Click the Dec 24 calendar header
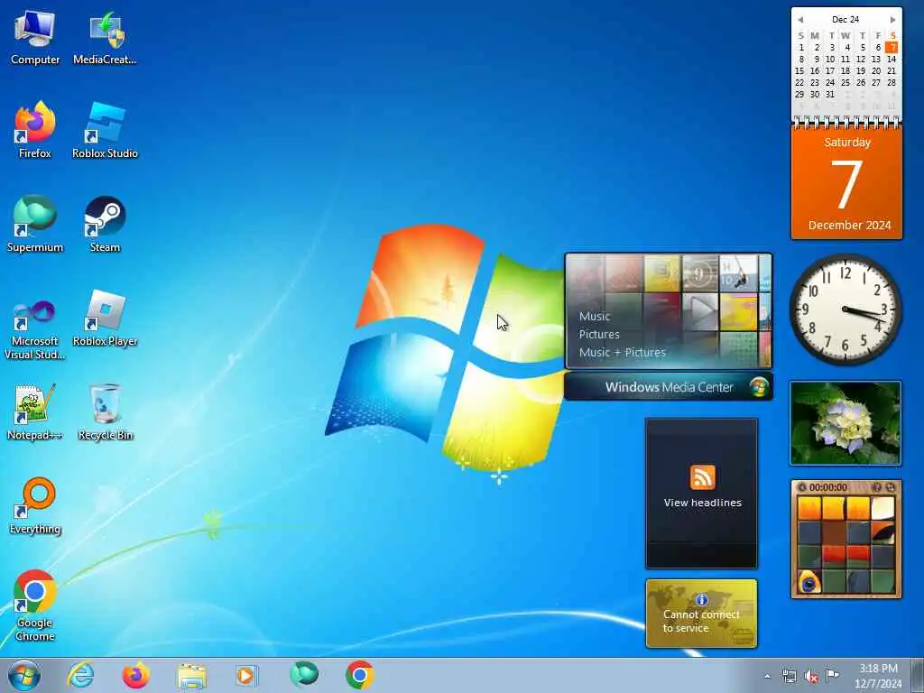This screenshot has height=693, width=924. click(x=845, y=20)
